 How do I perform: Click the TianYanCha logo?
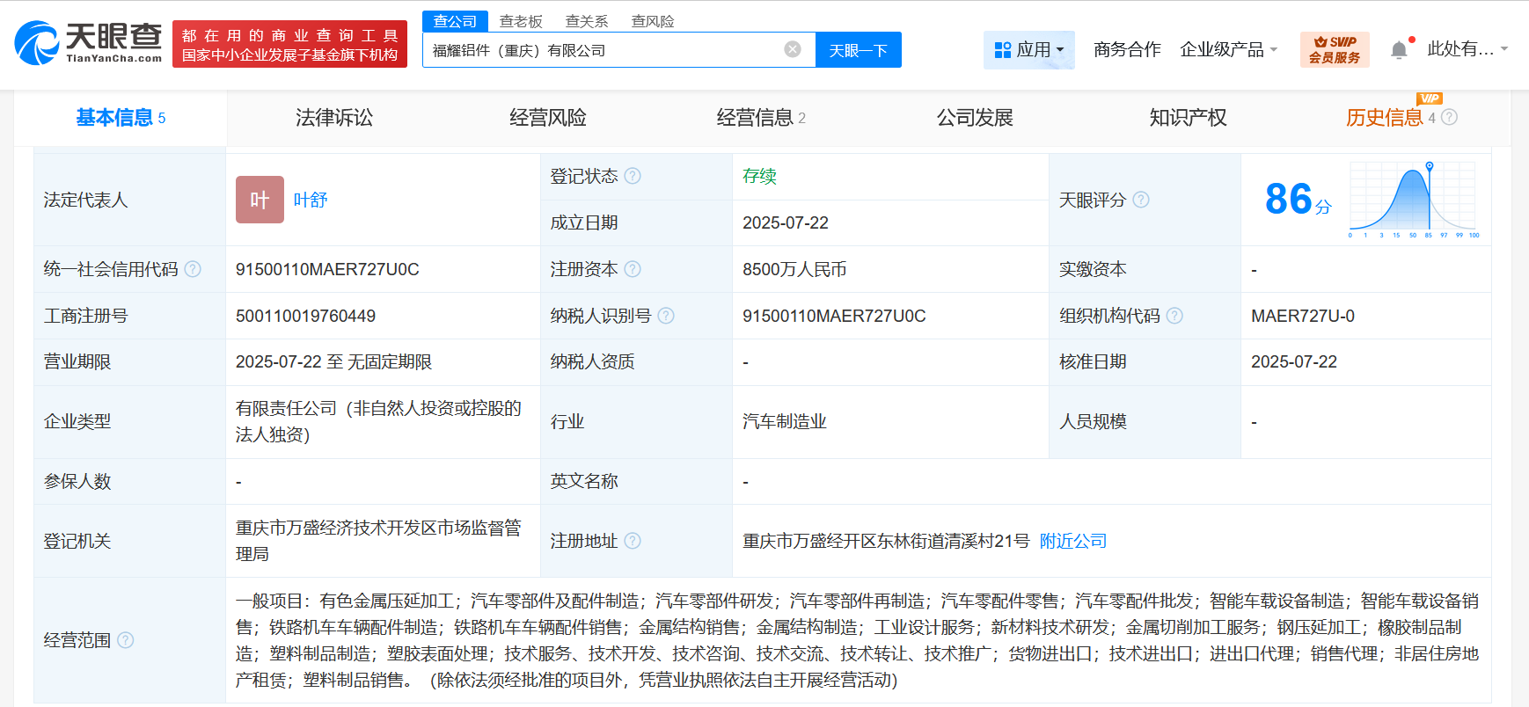tap(89, 43)
